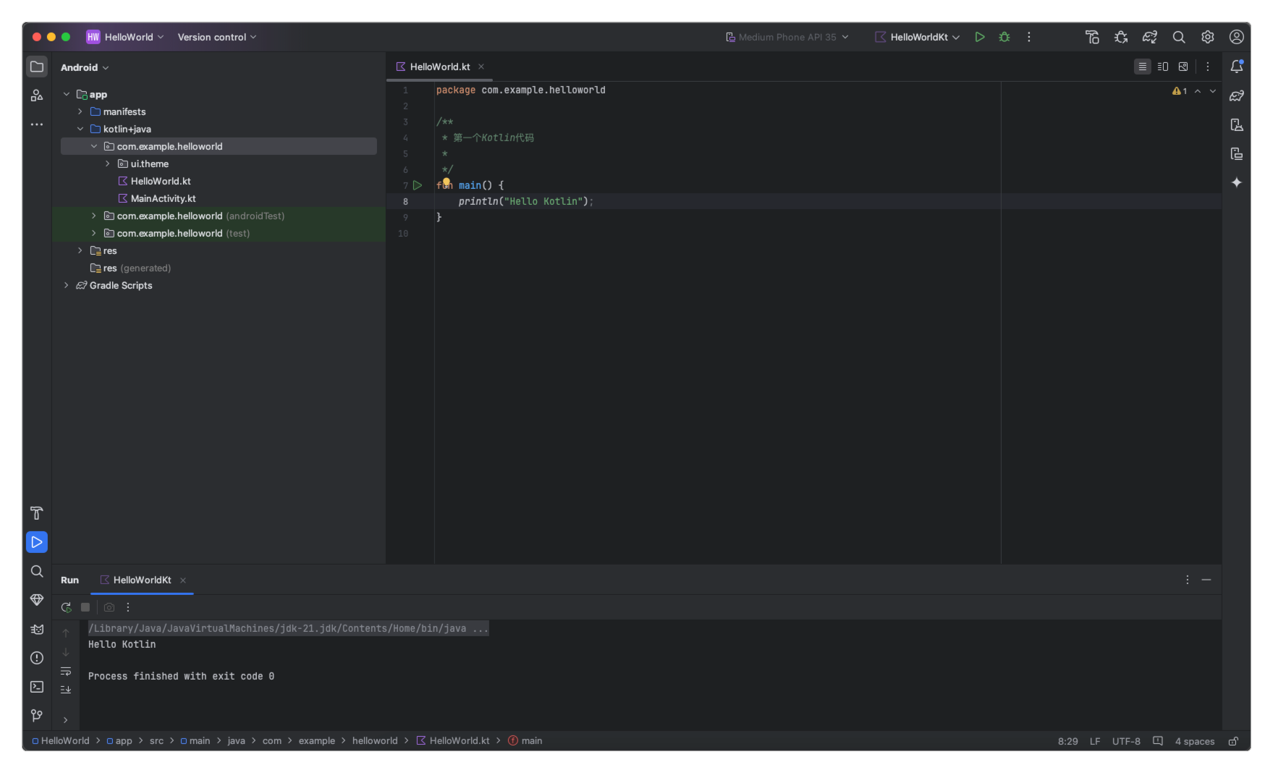Viewport: 1273px width, 773px height.
Task: Click UTF-8 encoding in status bar
Action: (1126, 741)
